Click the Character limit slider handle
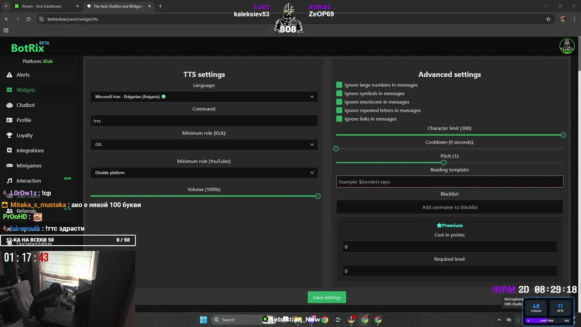581x327 pixels. (563, 135)
